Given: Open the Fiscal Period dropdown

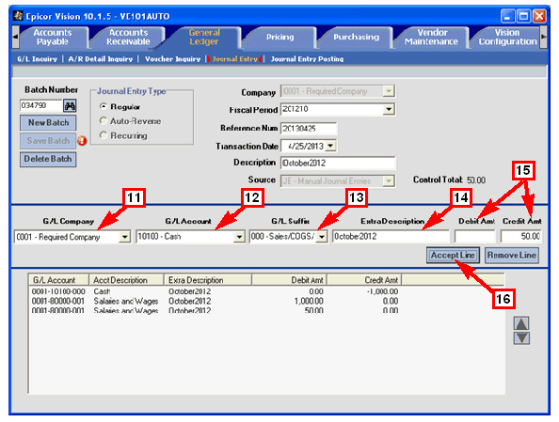Looking at the screenshot, I should (x=389, y=109).
